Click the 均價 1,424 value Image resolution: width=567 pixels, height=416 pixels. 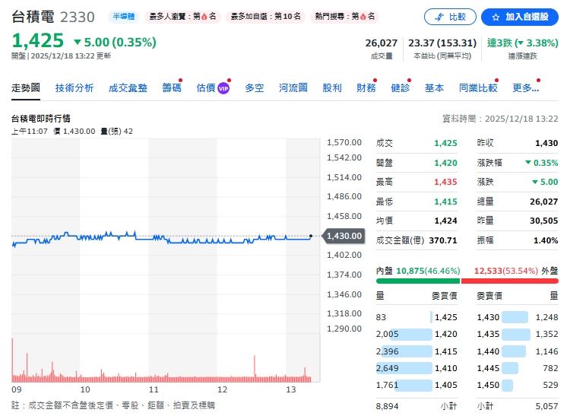(x=445, y=221)
